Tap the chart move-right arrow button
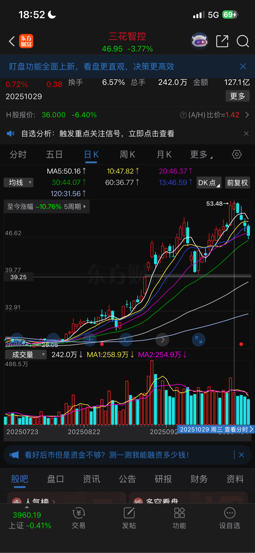This screenshot has width=255, height=553. [162, 340]
